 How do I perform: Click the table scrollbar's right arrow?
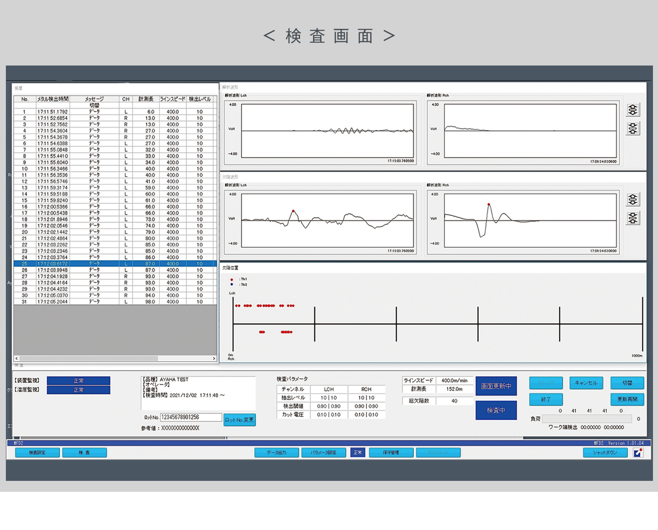(x=214, y=359)
